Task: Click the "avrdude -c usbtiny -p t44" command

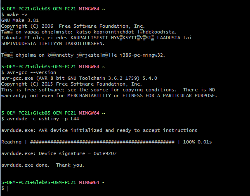Action: point(40,118)
